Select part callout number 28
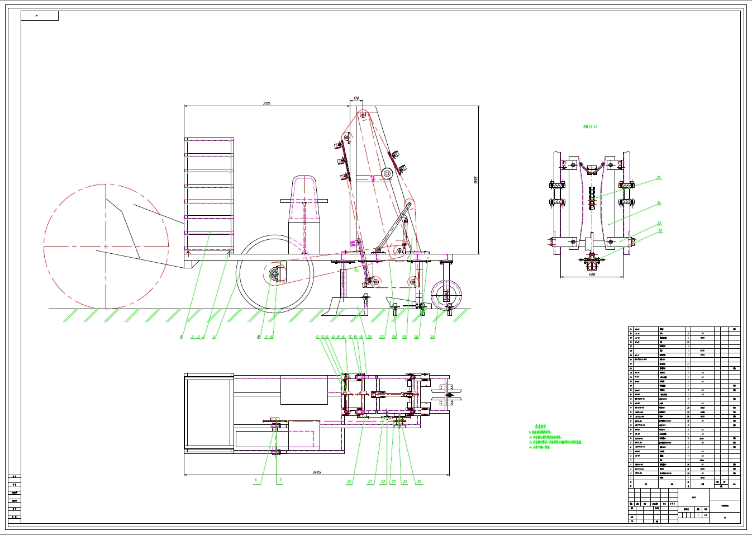Viewport: 752px width, 535px height. click(394, 337)
